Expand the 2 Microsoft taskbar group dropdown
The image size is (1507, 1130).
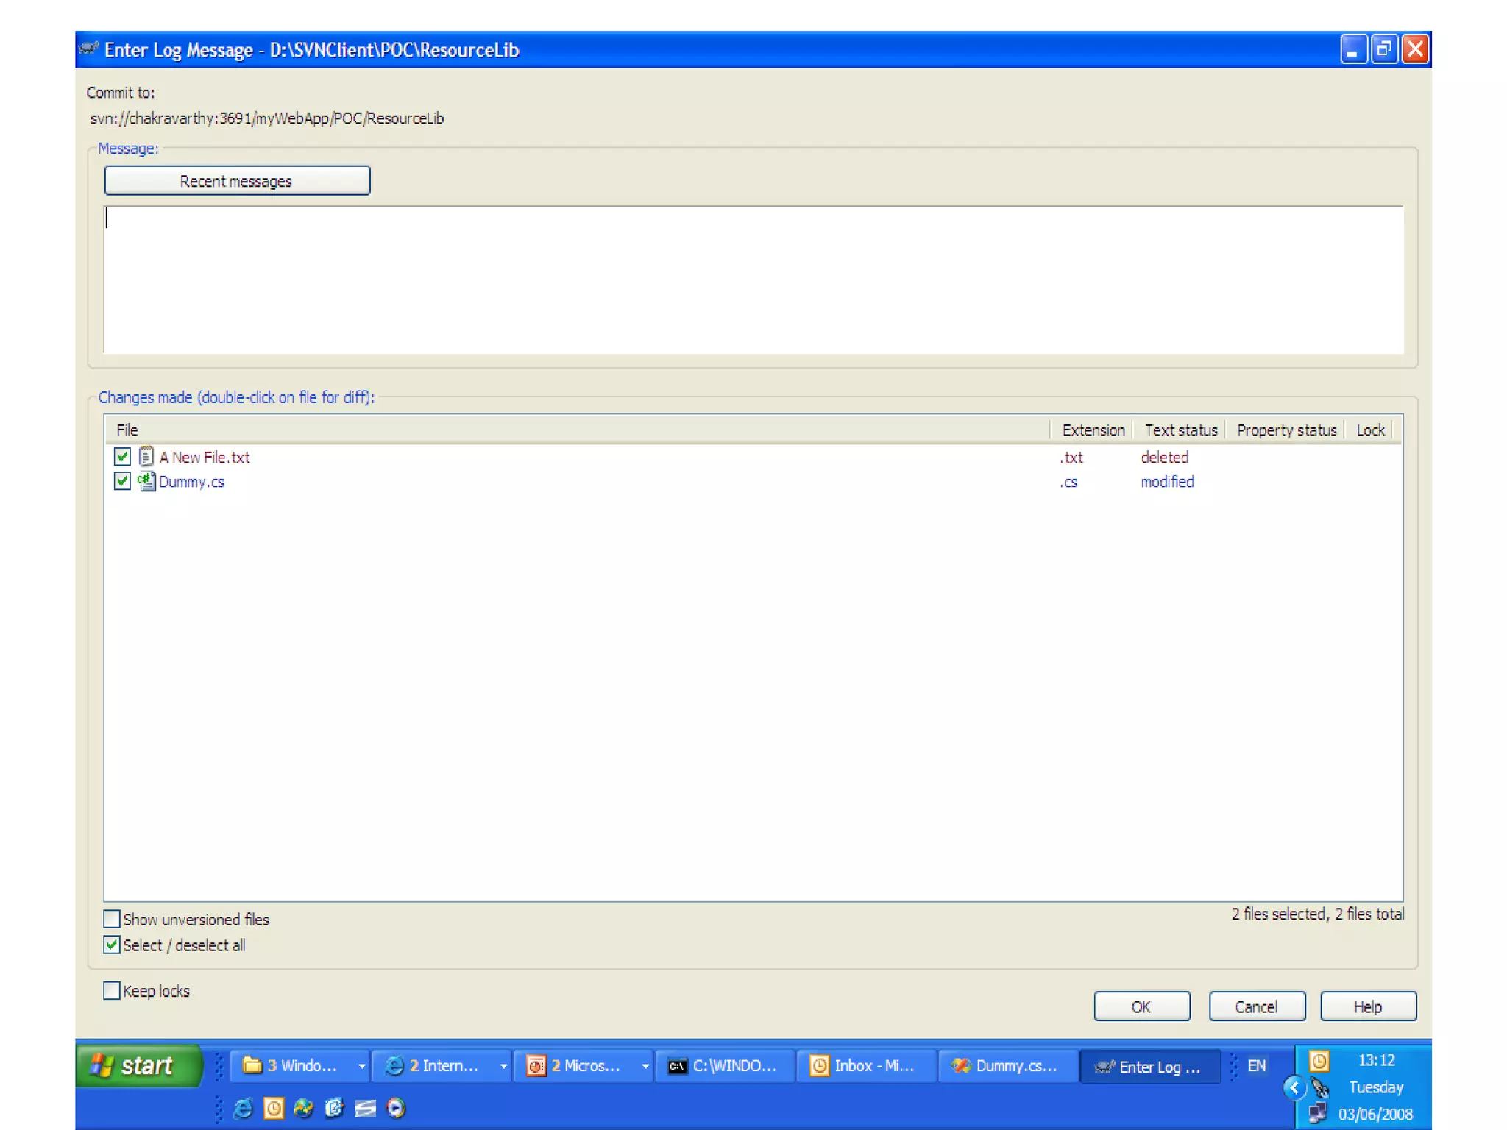pyautogui.click(x=645, y=1066)
